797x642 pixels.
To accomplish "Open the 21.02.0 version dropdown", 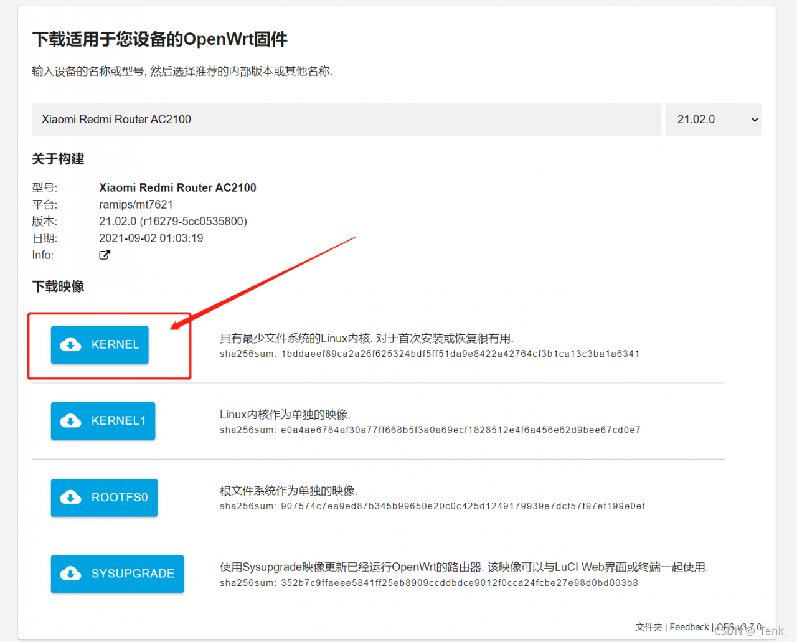I will click(x=714, y=120).
